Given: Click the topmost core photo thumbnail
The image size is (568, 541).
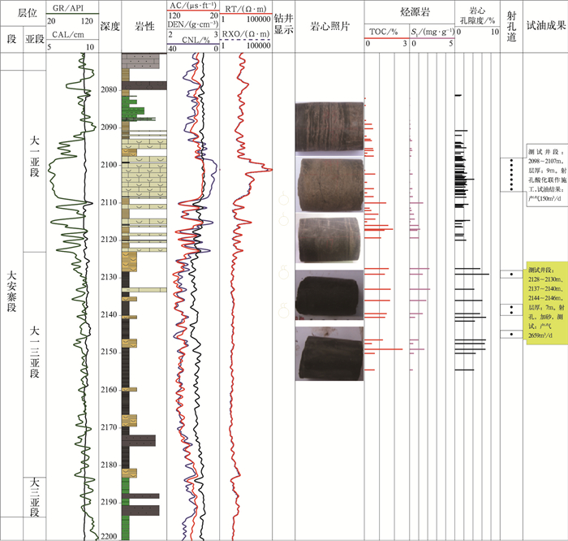Looking at the screenshot, I should pos(329,128).
